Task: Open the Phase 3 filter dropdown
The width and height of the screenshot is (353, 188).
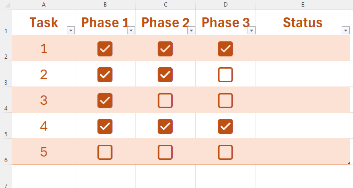Action: [251, 31]
